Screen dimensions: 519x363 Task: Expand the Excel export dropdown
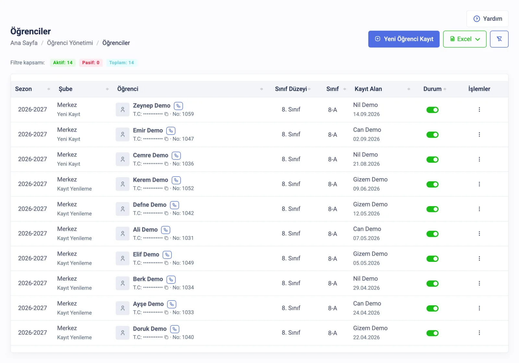click(x=465, y=39)
